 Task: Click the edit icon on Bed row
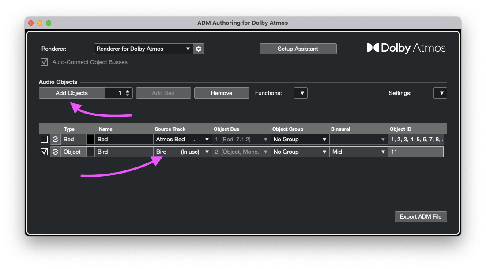[x=55, y=140]
